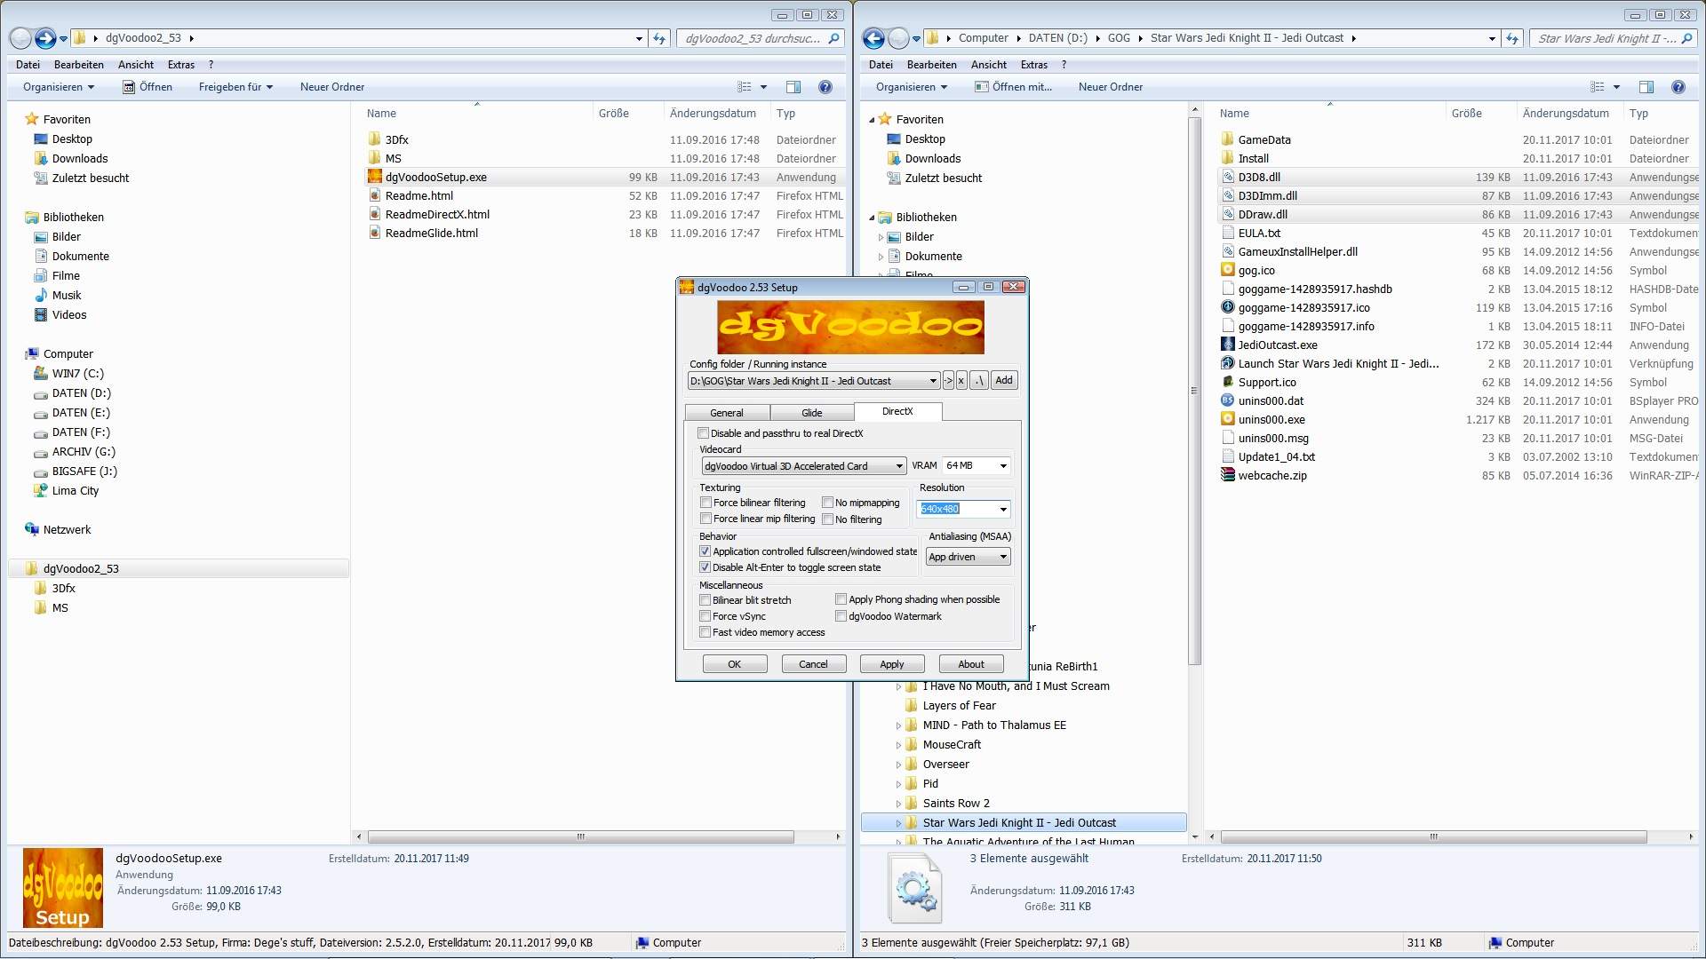Select the JediOutcast.exe application icon
The height and width of the screenshot is (959, 1706).
tap(1228, 345)
